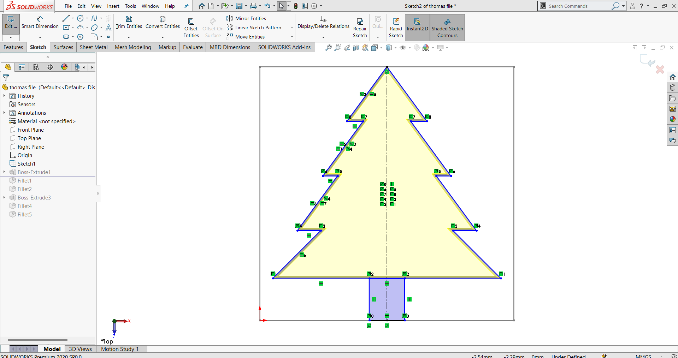Click the Zoom to Fit icon
This screenshot has height=358, width=678.
[x=329, y=48]
